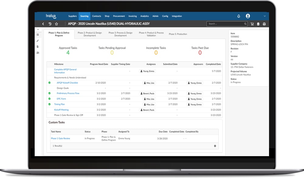Sort by Program Need Date column header
This screenshot has width=304, height=179.
click(x=99, y=64)
